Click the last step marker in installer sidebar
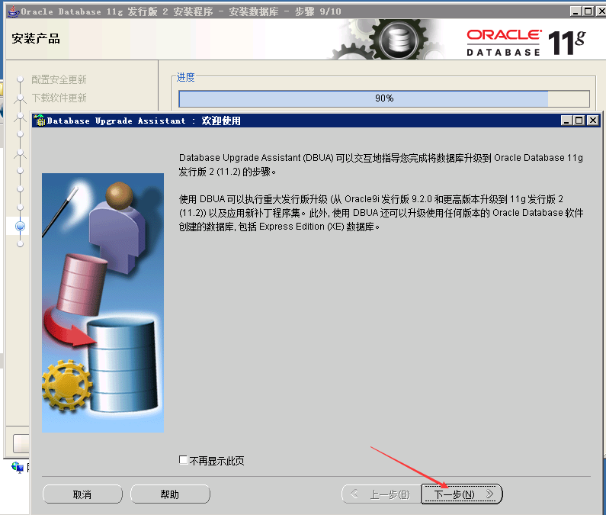606x515 pixels. point(20,244)
